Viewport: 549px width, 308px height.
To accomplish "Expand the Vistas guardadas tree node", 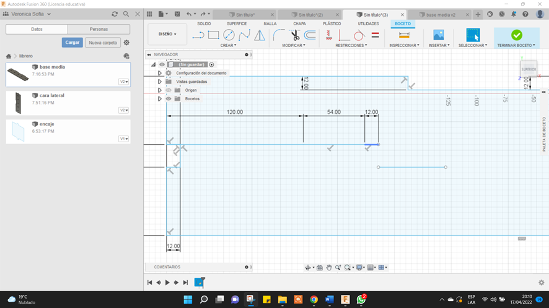I will click(160, 82).
